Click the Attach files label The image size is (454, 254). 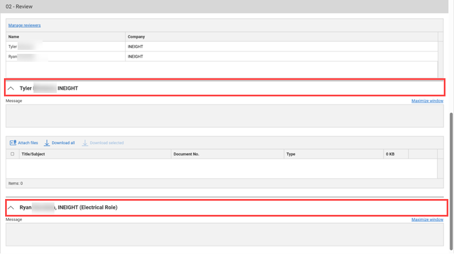point(28,143)
